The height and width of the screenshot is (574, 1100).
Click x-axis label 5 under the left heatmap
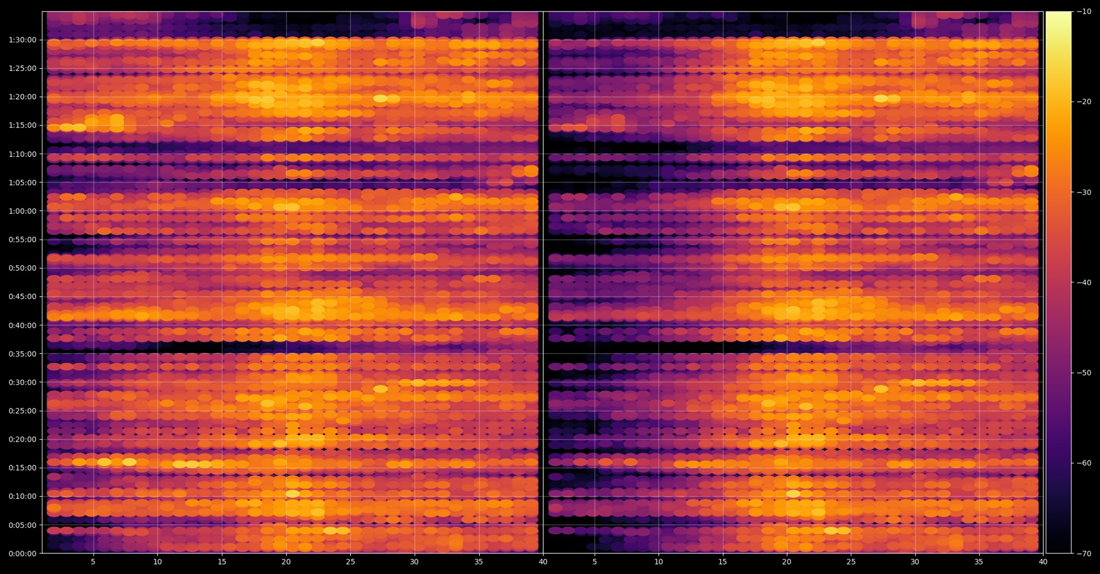point(93,562)
